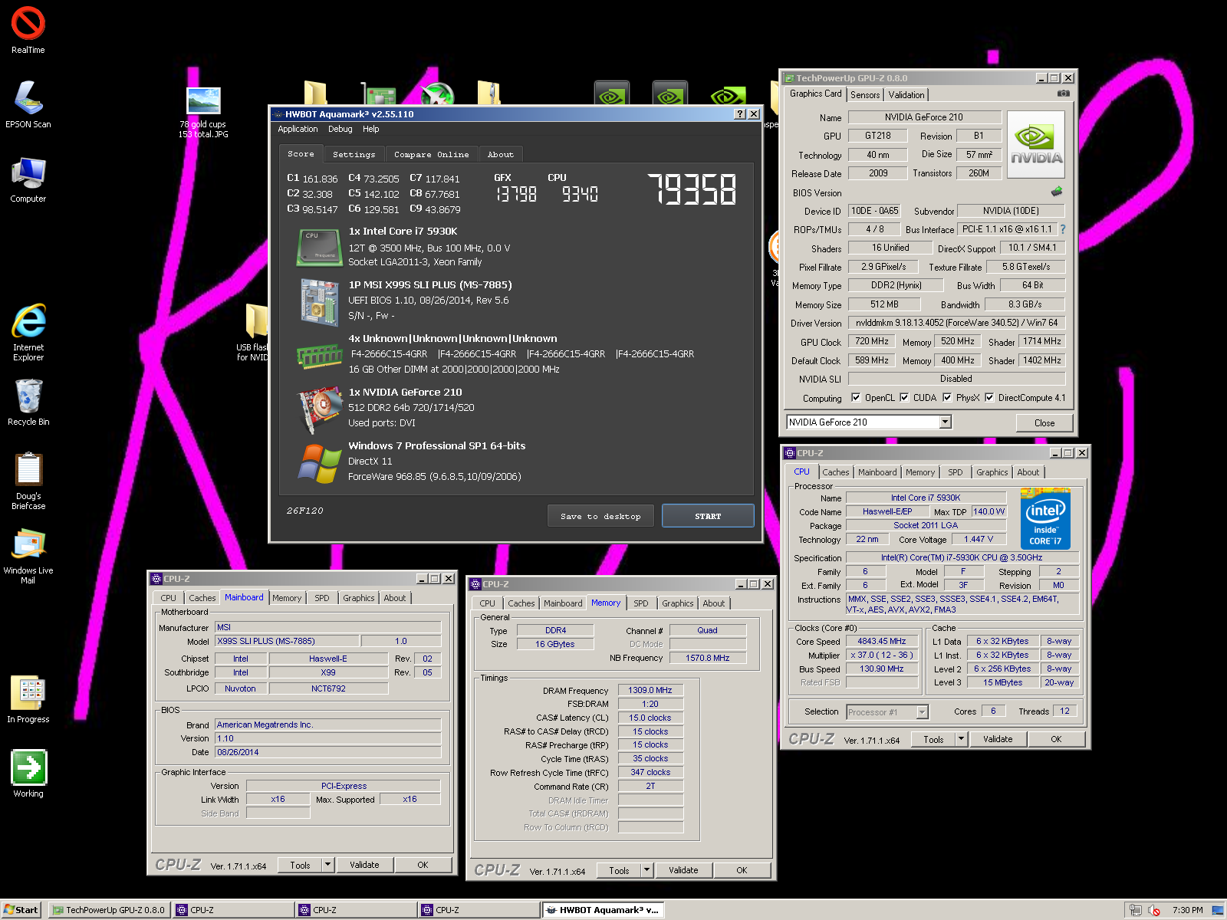Select the Caches tab in CPU-Z CPU window
Image resolution: width=1227 pixels, height=920 pixels.
pyautogui.click(x=836, y=472)
